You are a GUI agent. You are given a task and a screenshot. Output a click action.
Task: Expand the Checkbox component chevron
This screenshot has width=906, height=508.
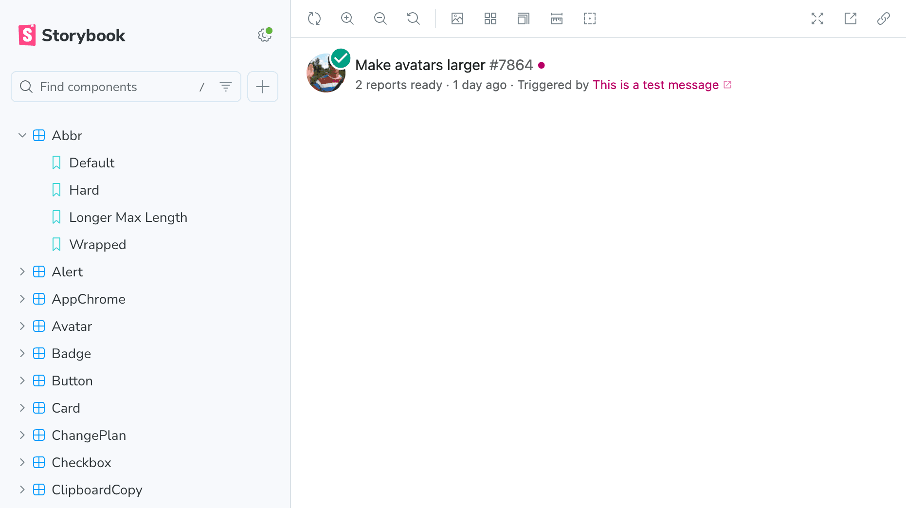point(22,462)
